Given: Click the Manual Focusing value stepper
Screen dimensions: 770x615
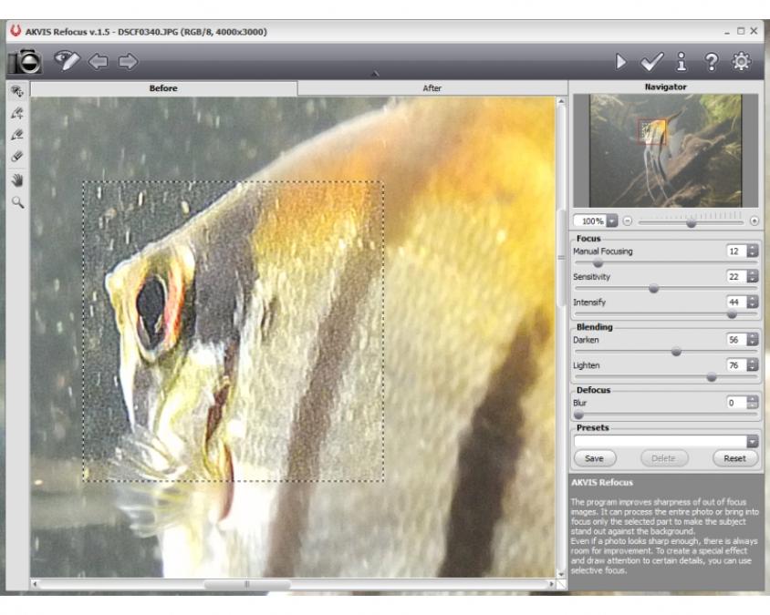Looking at the screenshot, I should point(752,251).
